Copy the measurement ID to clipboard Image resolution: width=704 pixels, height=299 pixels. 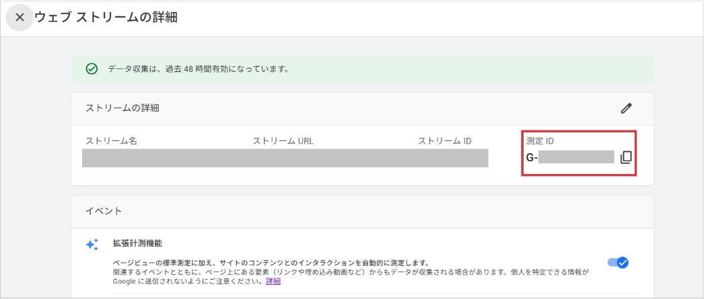click(x=626, y=157)
